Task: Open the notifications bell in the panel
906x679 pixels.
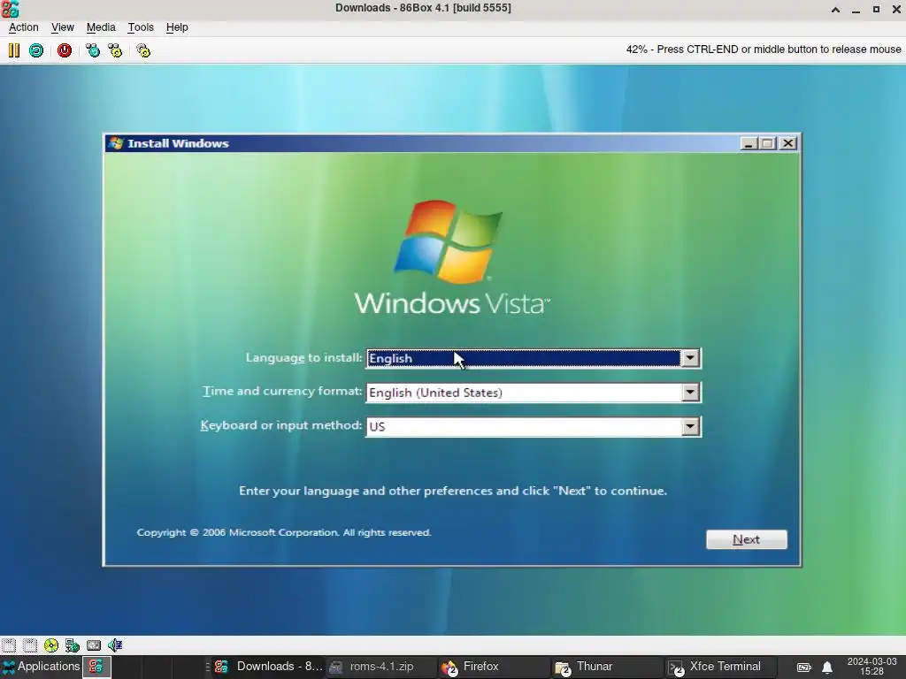Action: pos(827,667)
